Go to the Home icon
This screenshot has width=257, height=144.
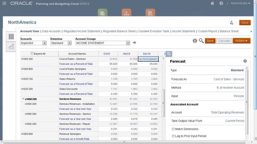[212, 3]
